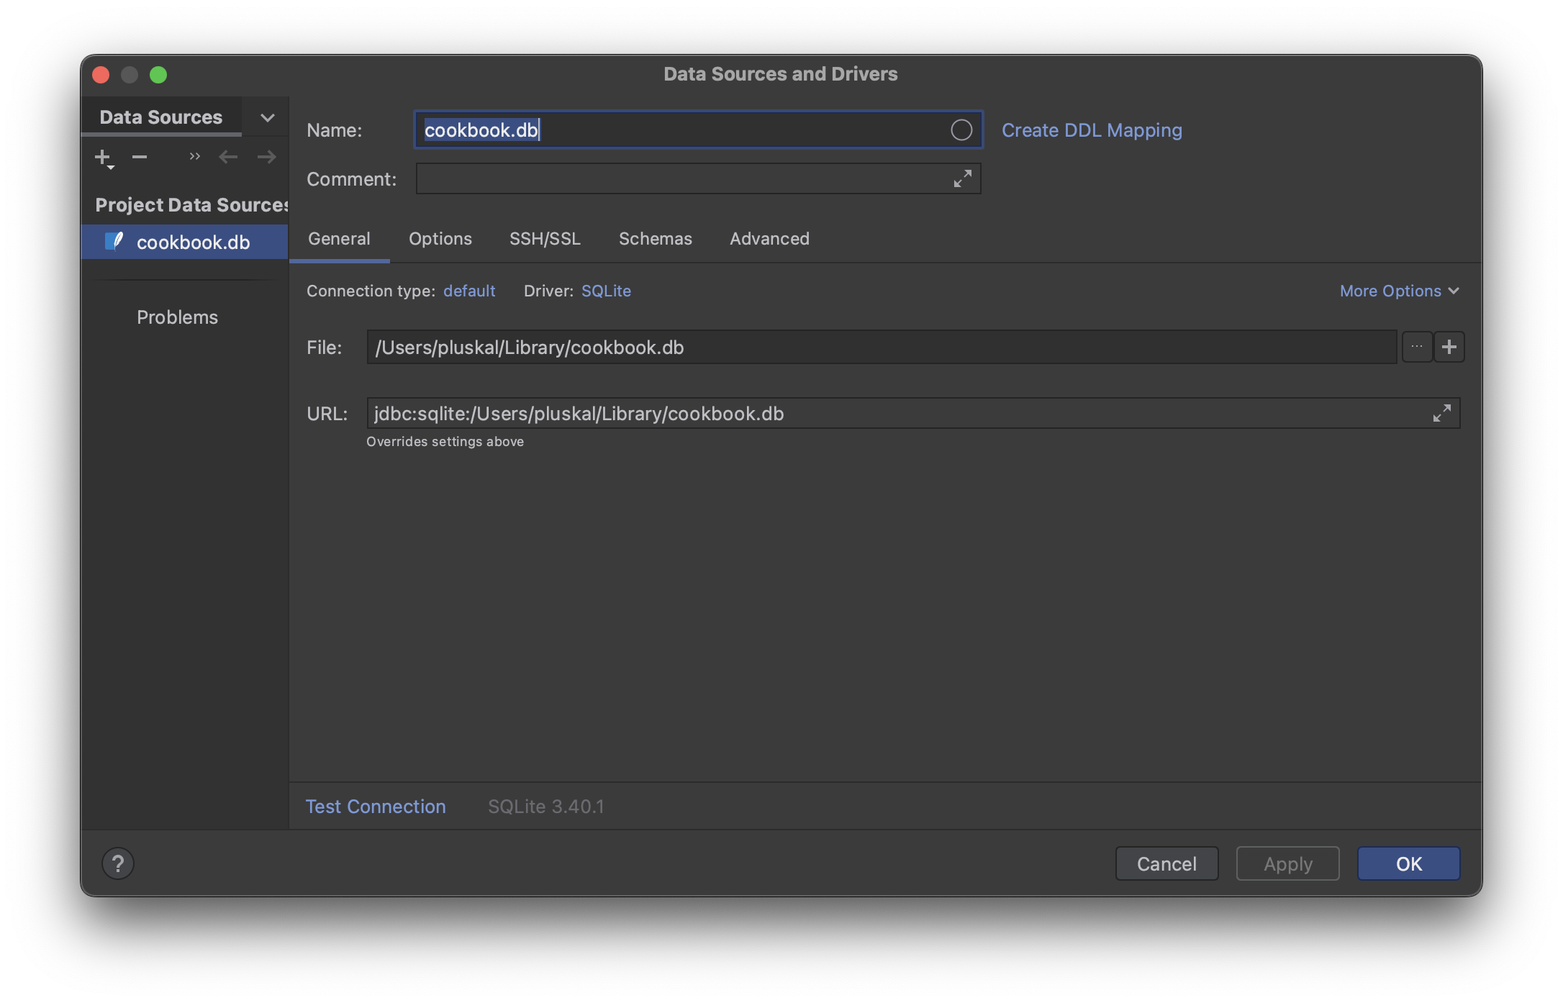Expand the URL field editor
The image size is (1563, 1003).
[x=1441, y=414]
